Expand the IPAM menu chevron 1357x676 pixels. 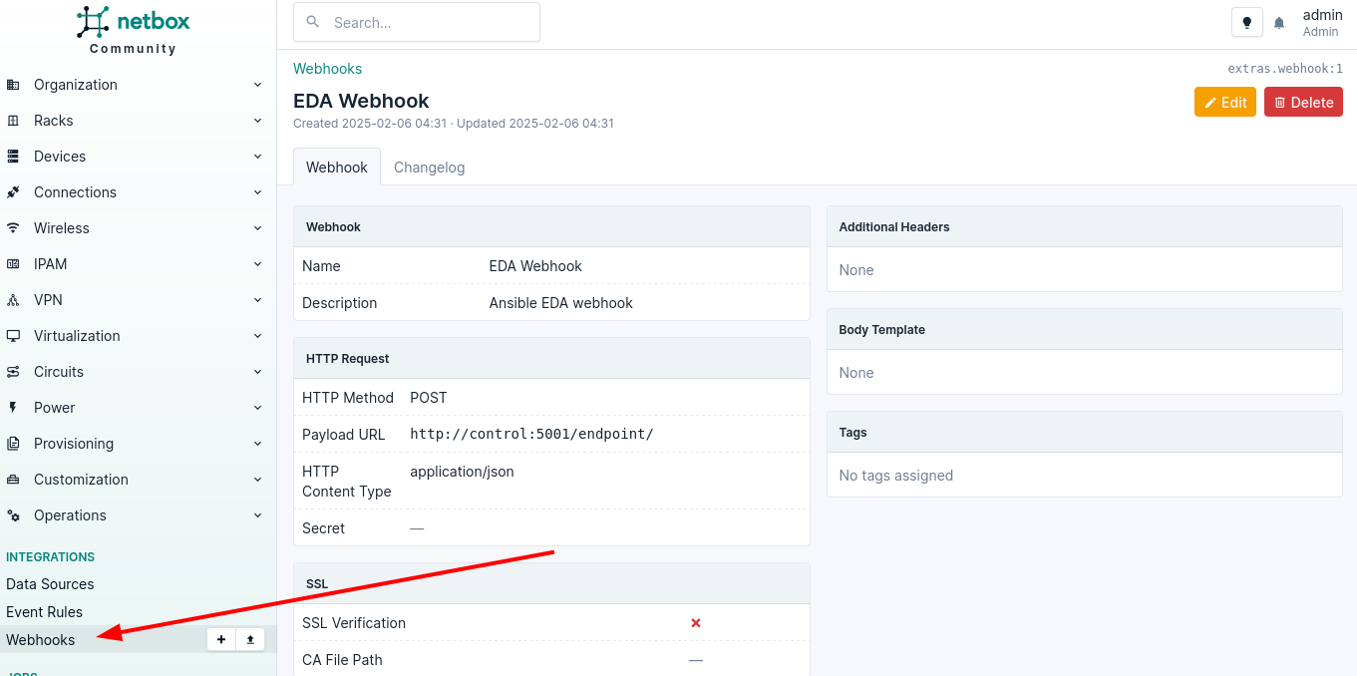click(x=257, y=264)
